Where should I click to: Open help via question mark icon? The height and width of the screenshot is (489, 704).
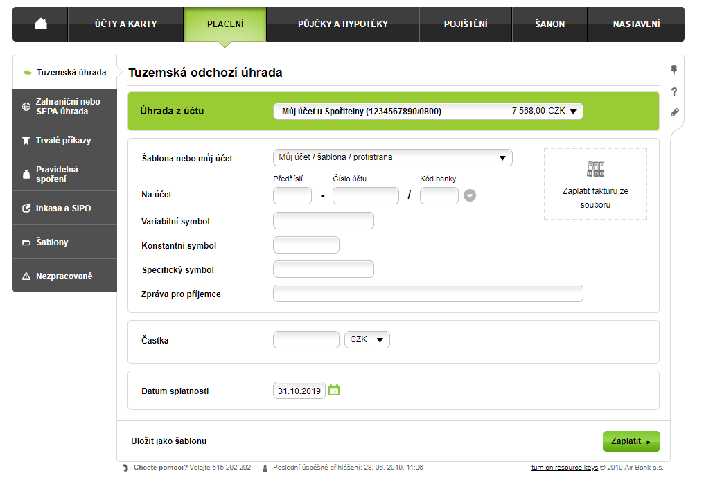pos(674,91)
